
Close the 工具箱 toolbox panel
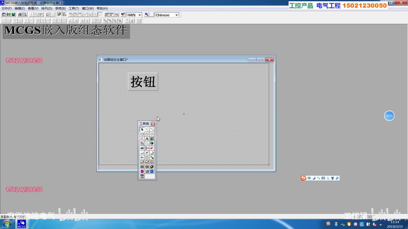[x=153, y=124]
